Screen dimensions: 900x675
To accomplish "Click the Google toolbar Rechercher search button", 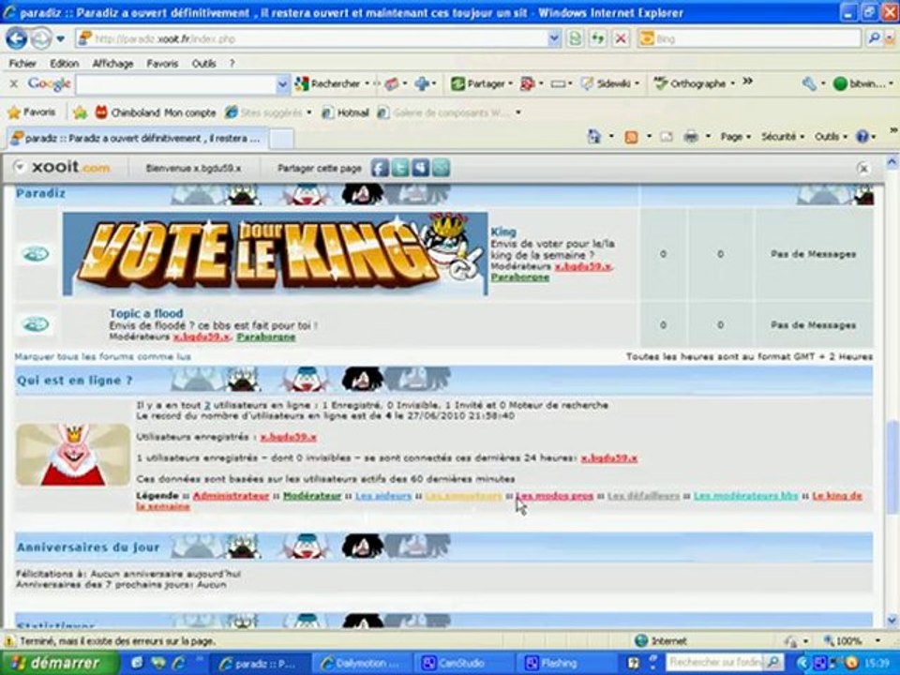I will [x=327, y=83].
